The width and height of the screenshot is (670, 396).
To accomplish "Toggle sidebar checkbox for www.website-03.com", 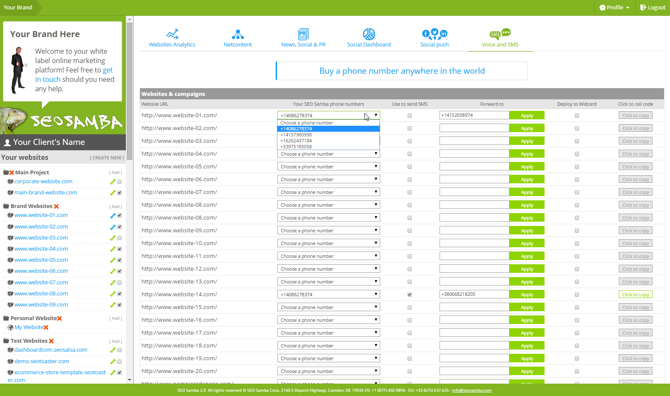I will click(x=119, y=238).
